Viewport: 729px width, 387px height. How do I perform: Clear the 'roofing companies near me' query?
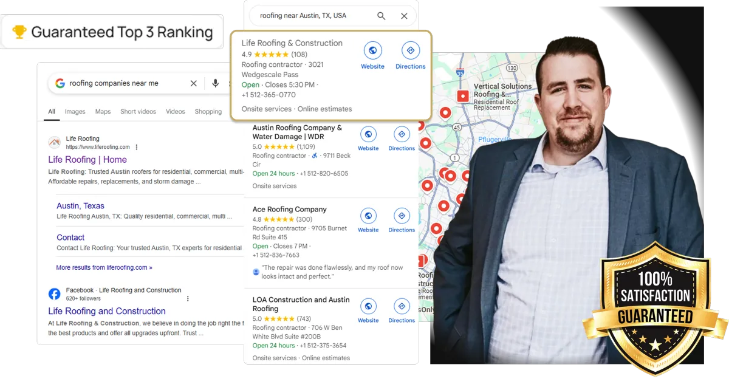[x=194, y=83]
